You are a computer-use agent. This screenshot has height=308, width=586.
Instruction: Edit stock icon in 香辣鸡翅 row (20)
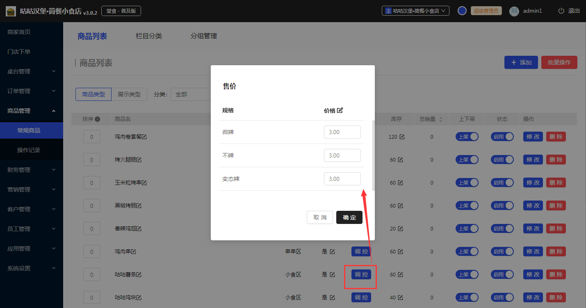(400, 228)
